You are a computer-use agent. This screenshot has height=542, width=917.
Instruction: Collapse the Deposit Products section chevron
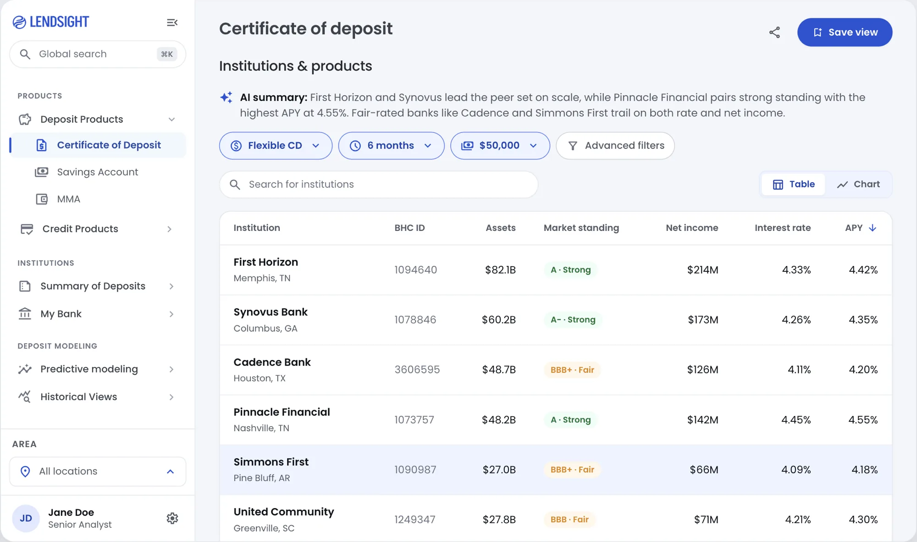pos(171,120)
